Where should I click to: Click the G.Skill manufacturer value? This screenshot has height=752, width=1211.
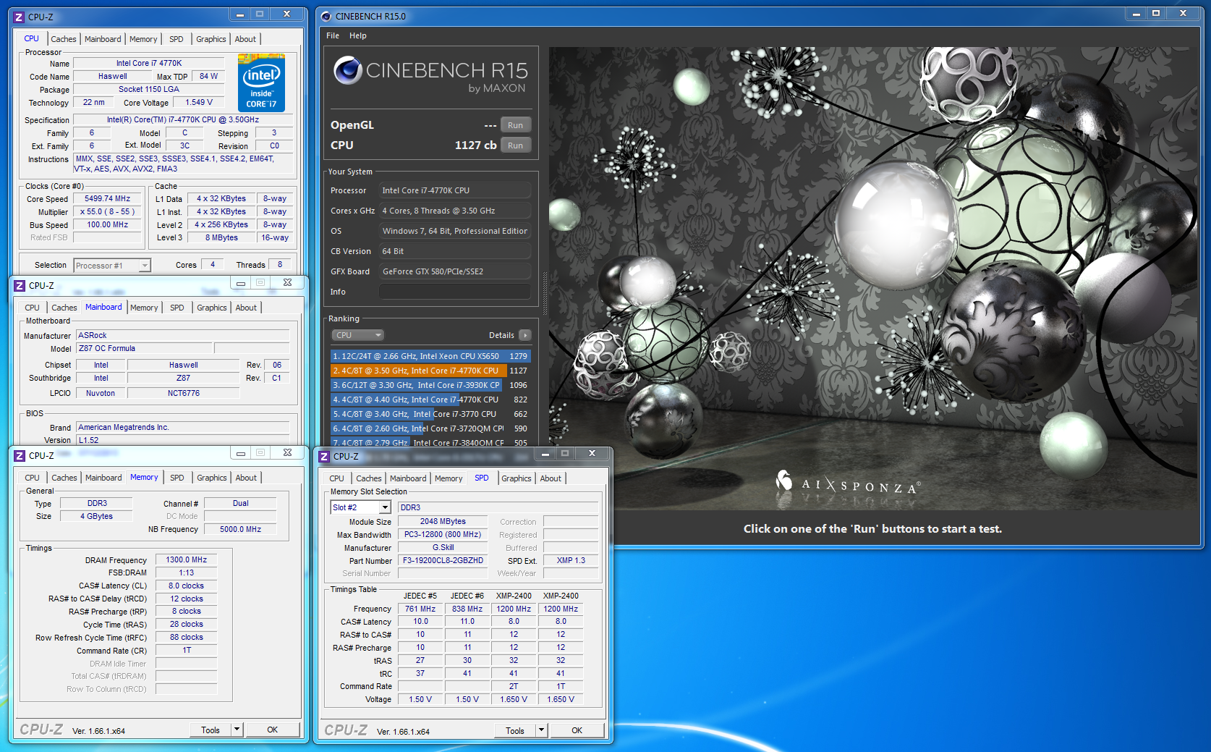[x=443, y=547]
